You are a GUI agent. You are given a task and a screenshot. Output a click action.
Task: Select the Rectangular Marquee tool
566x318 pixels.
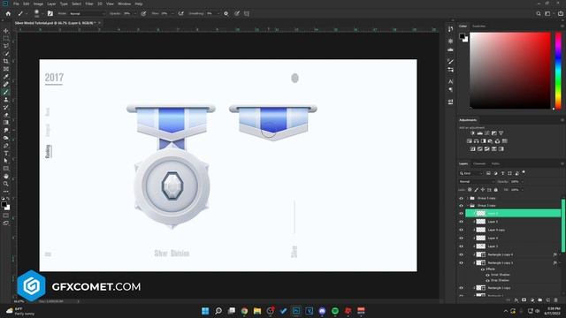pyautogui.click(x=6, y=39)
